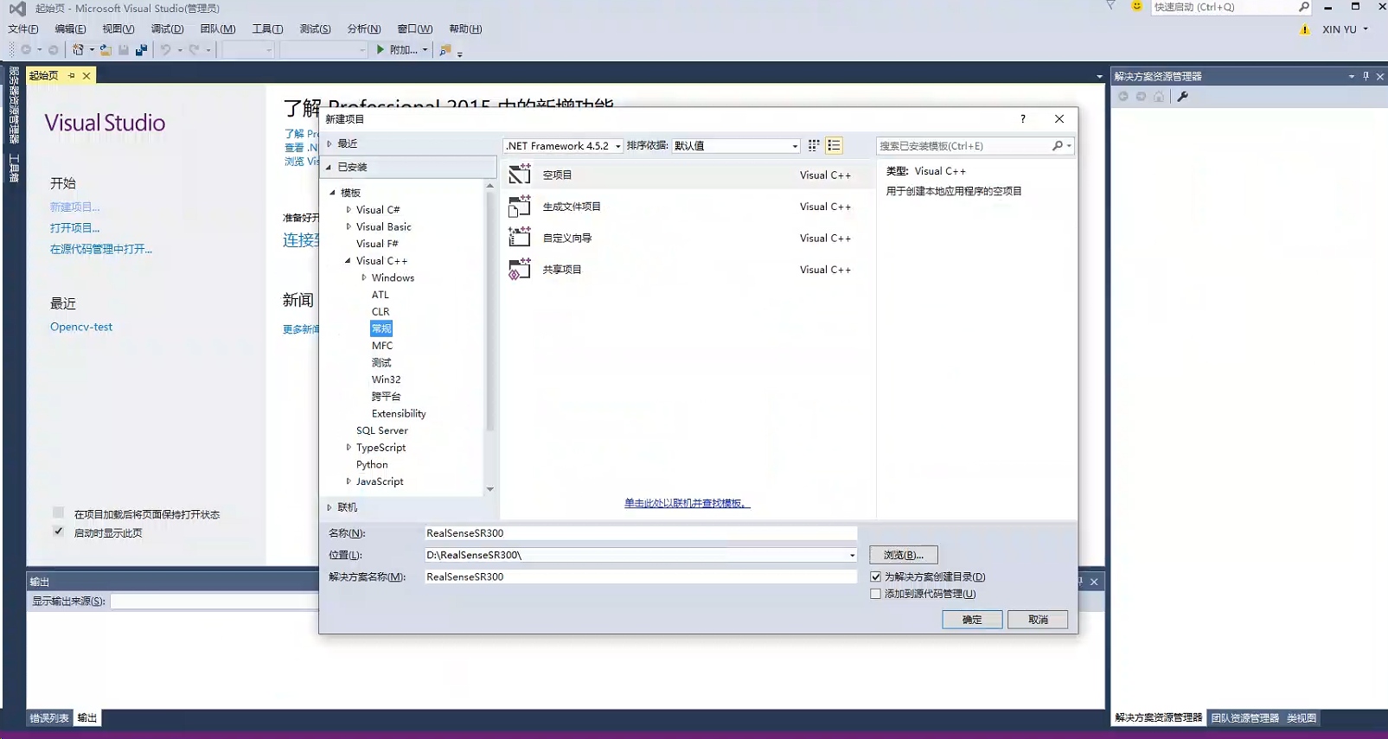Click the Save All toolbar icon

pyautogui.click(x=141, y=50)
